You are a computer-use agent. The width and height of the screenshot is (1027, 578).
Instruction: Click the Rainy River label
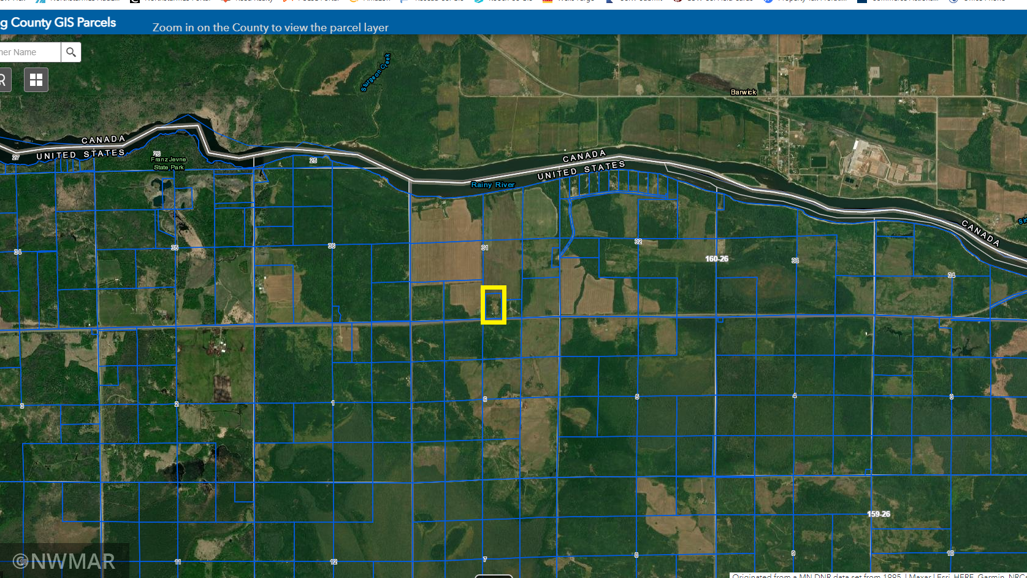(492, 185)
